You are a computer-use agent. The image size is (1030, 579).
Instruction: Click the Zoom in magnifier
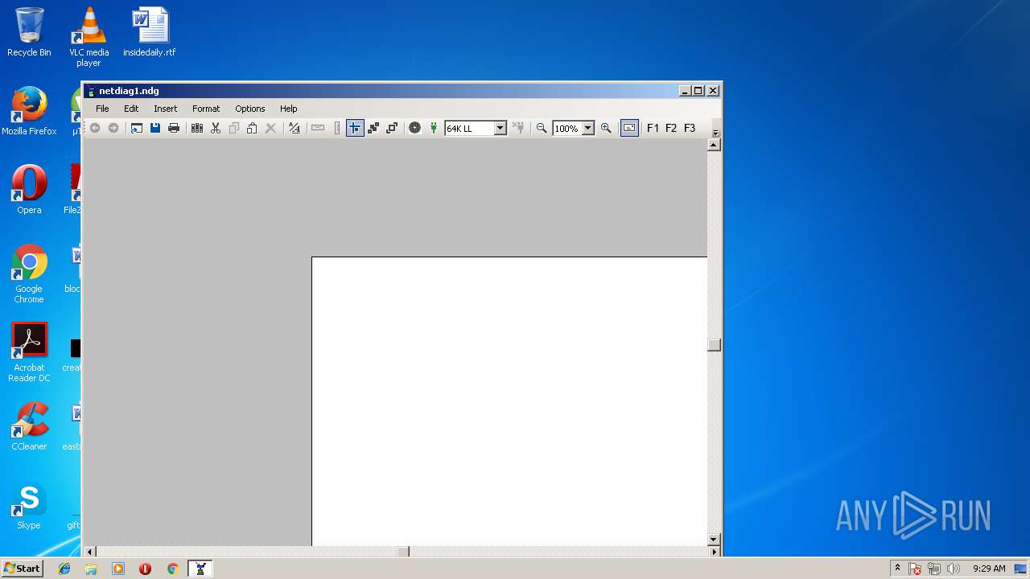[x=606, y=128]
